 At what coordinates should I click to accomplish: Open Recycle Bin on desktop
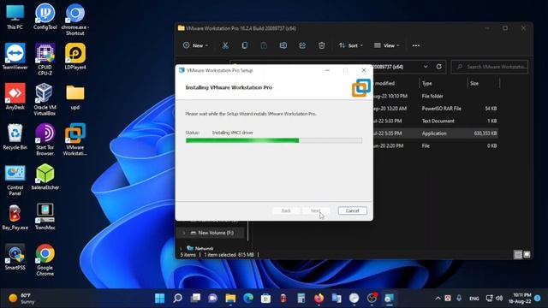pyautogui.click(x=15, y=137)
